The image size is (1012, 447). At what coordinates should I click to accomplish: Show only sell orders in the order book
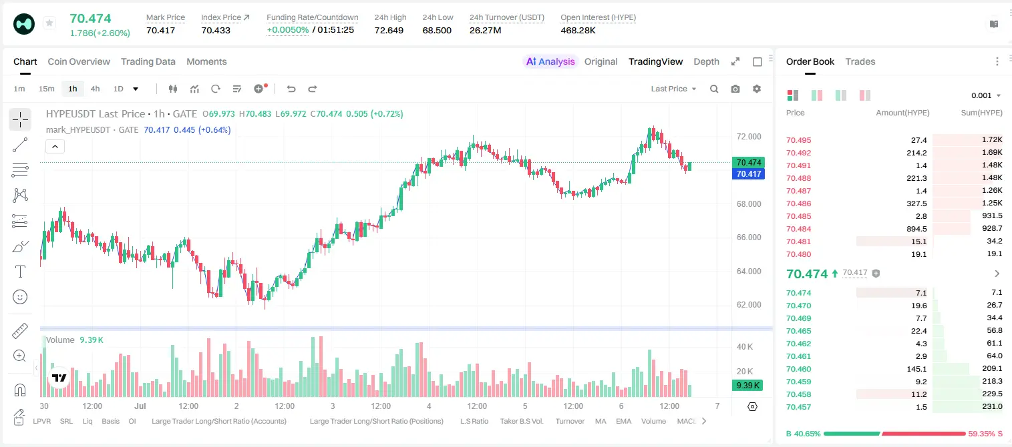[866, 95]
